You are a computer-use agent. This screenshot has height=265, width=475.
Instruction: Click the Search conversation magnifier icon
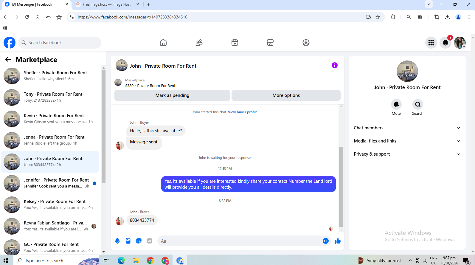point(418,104)
